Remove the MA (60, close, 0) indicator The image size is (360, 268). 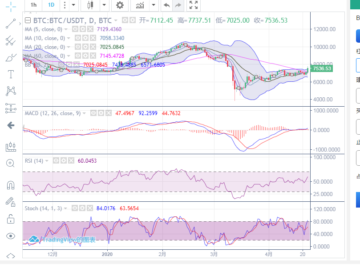[93, 56]
